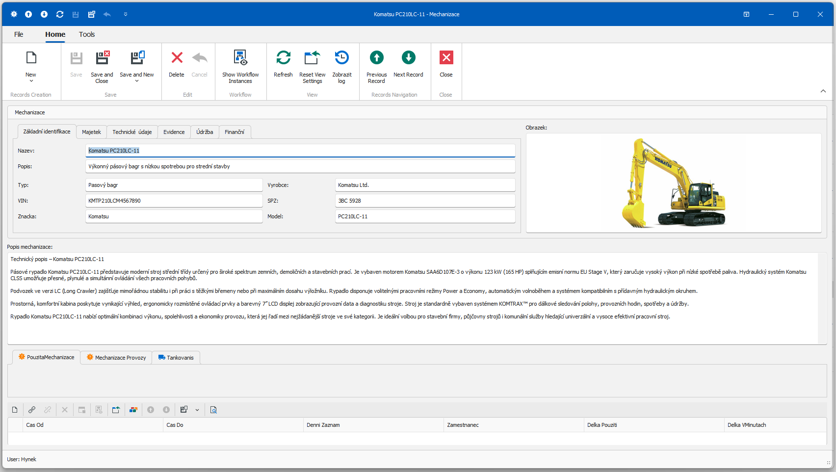Image resolution: width=836 pixels, height=472 pixels.
Task: Open Show Workflow Instances
Action: pyautogui.click(x=240, y=64)
